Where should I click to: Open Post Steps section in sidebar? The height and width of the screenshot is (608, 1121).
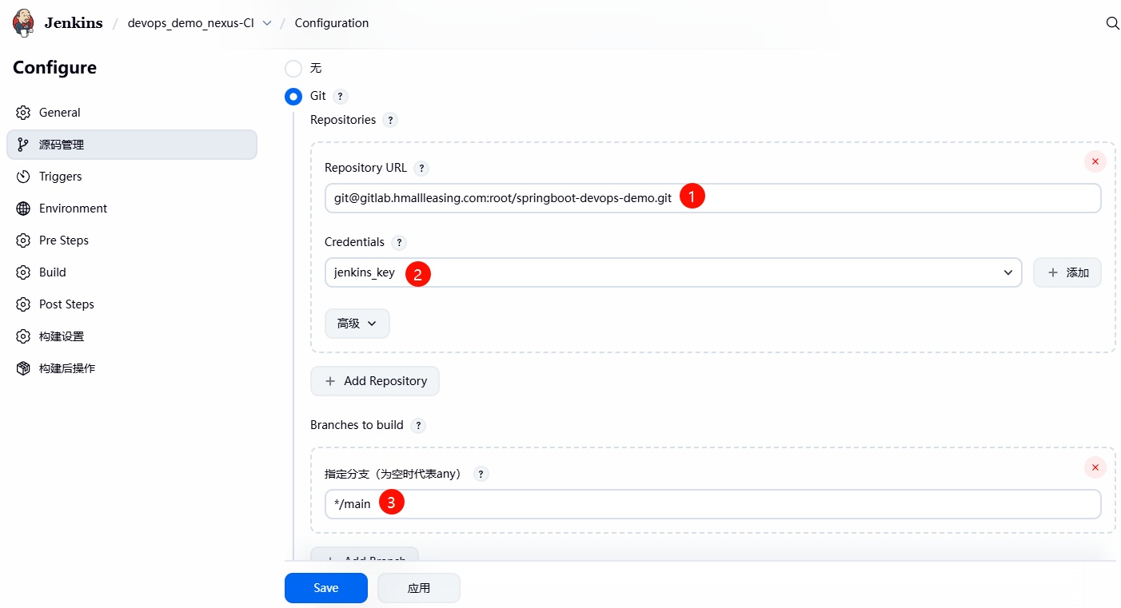pyautogui.click(x=66, y=304)
